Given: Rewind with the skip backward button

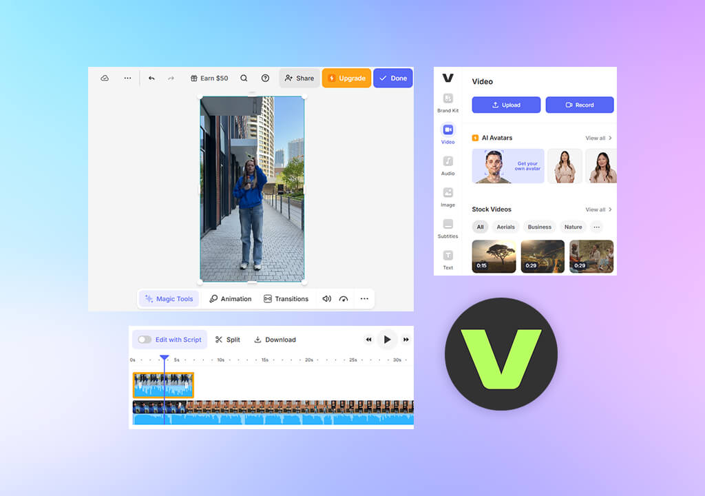Looking at the screenshot, I should tap(369, 340).
